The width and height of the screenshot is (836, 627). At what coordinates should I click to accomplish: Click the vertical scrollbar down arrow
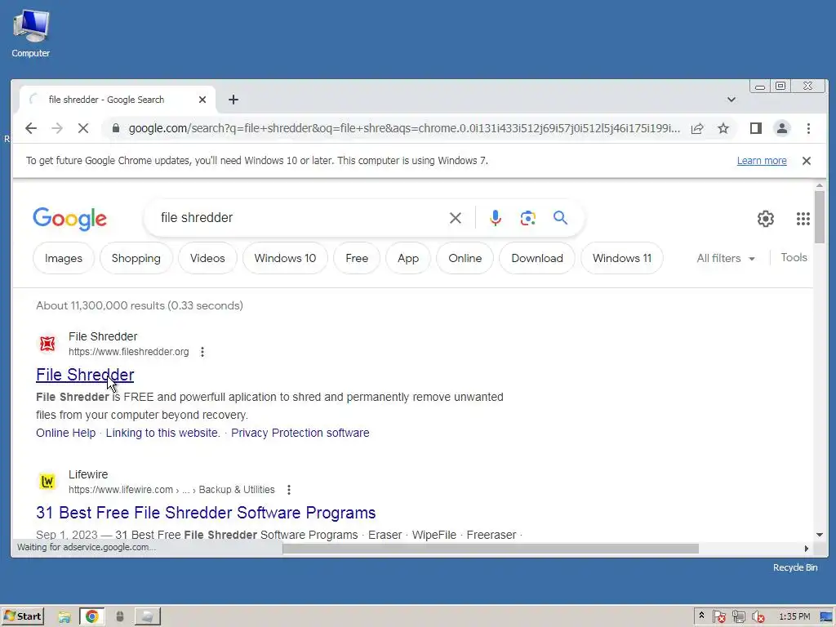pyautogui.click(x=820, y=535)
